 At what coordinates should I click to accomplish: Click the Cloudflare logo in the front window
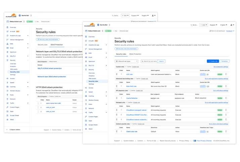coord(90,25)
